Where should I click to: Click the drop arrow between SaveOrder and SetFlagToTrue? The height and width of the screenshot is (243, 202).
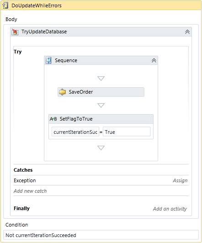(x=101, y=105)
